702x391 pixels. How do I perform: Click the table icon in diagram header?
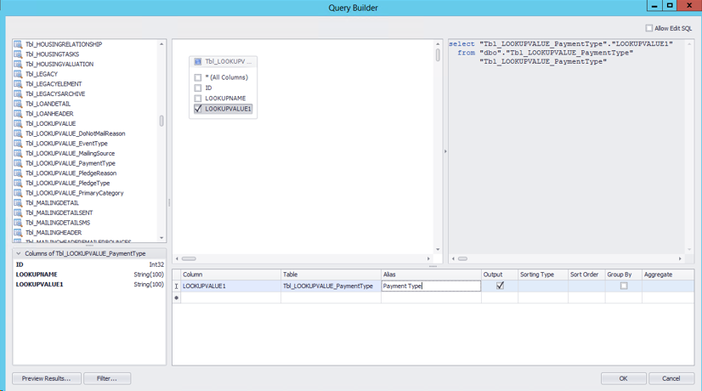pyautogui.click(x=198, y=61)
